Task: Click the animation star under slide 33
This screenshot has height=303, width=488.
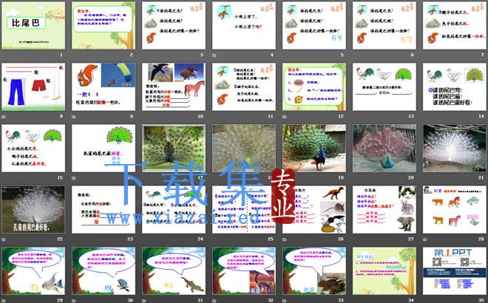Action: tap(285, 301)
